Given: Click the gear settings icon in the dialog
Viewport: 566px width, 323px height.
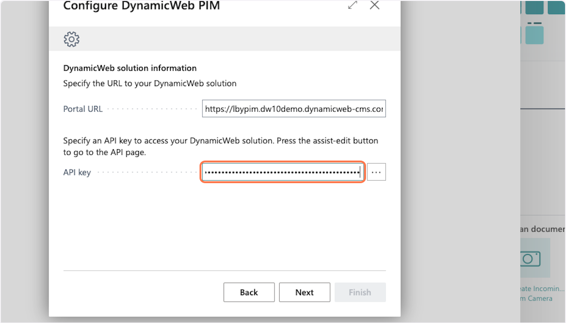Looking at the screenshot, I should coord(71,39).
